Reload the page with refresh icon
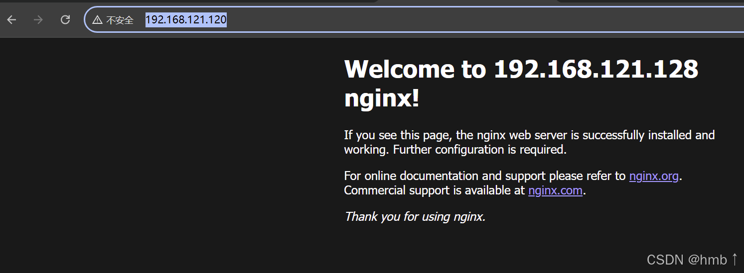 (x=65, y=20)
